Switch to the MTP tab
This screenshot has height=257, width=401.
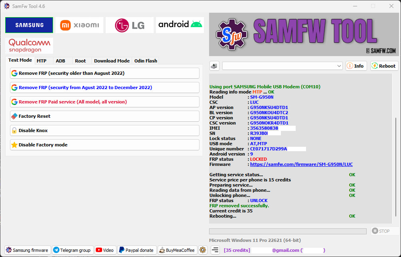[41, 61]
